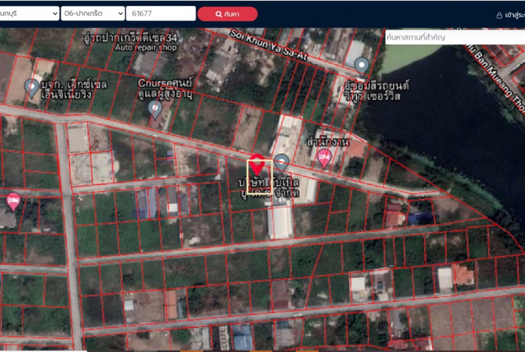Open the province dropdown showing นนทบุรี
The width and height of the screenshot is (525, 352).
[x=29, y=14]
